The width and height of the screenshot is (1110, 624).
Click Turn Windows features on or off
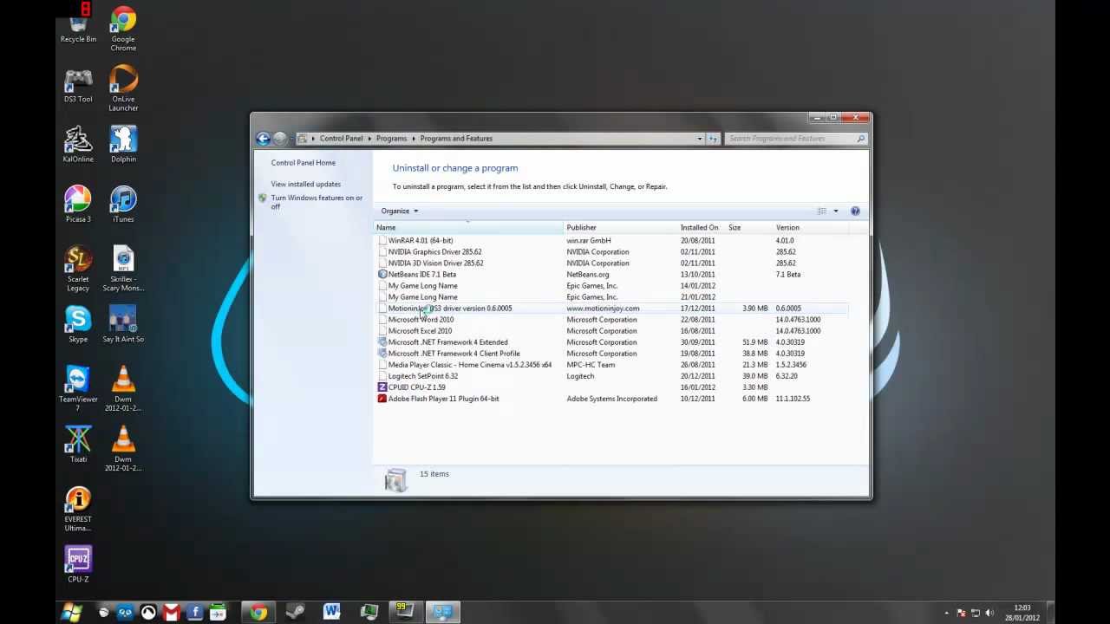click(x=317, y=202)
